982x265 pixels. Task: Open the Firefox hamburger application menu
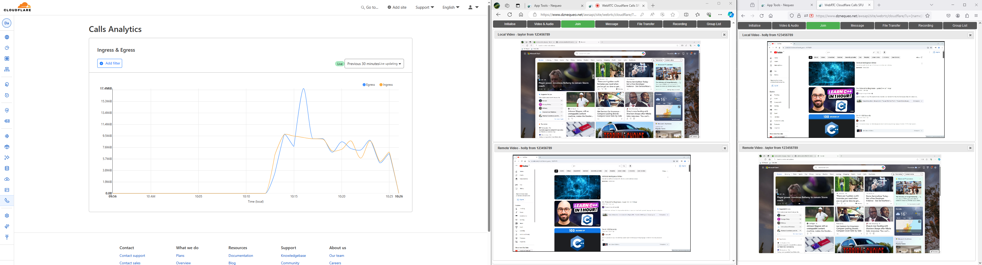coord(976,16)
